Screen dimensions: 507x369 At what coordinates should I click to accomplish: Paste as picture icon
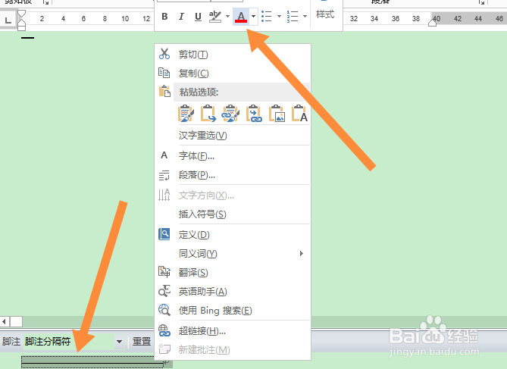[277, 114]
